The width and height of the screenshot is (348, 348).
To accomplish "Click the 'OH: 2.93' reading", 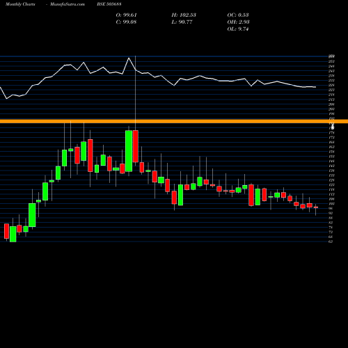I will pyautogui.click(x=238, y=22).
